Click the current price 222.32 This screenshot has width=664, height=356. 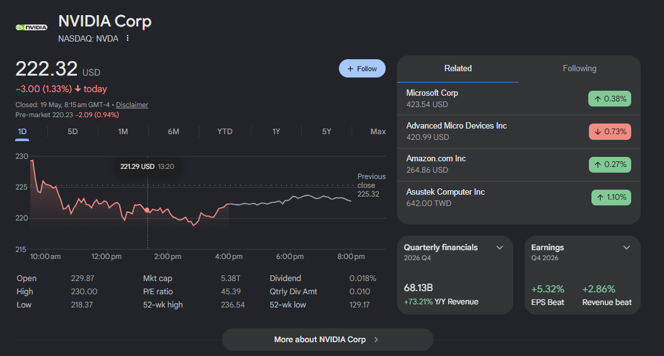point(47,69)
